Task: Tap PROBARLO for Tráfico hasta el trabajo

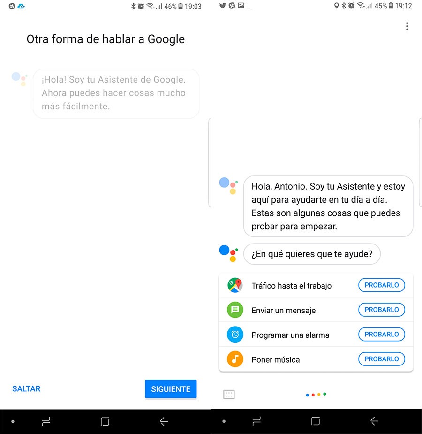Action: [x=381, y=285]
